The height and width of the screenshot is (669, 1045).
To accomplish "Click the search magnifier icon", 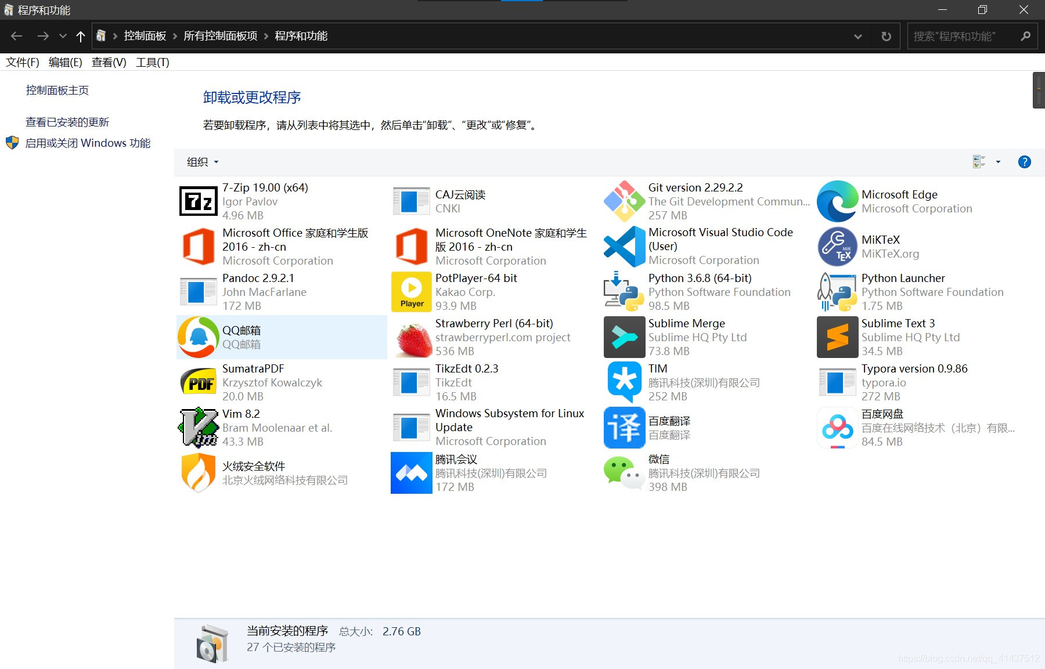I will (1025, 36).
